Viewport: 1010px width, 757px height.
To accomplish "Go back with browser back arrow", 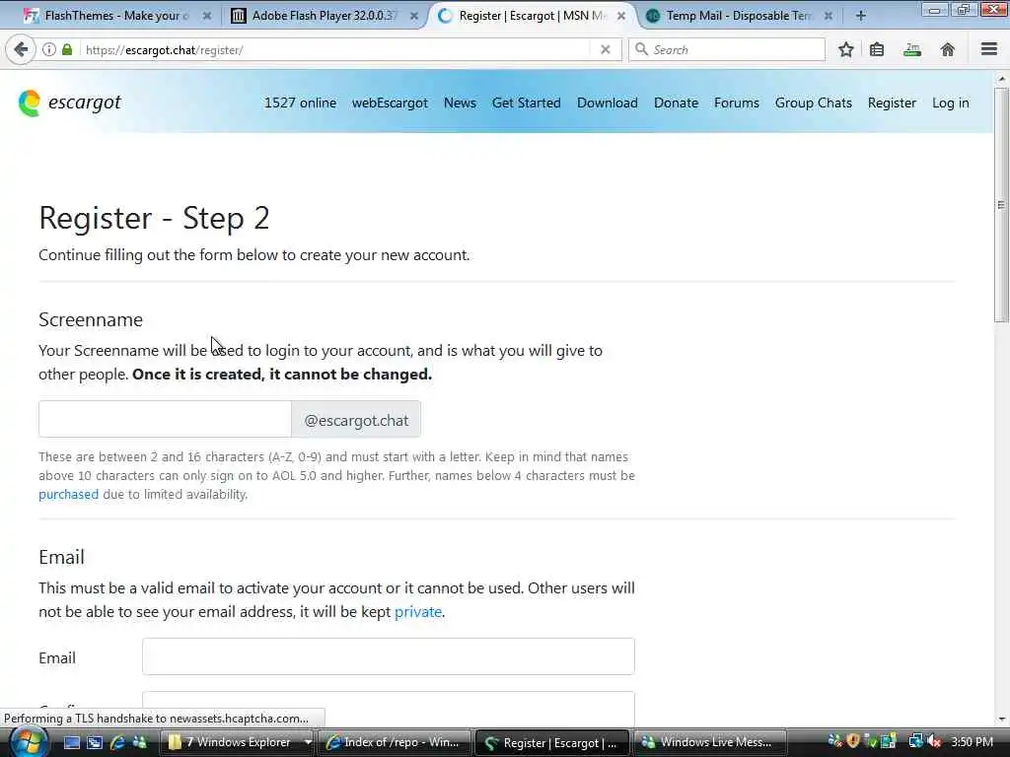I will click(21, 49).
